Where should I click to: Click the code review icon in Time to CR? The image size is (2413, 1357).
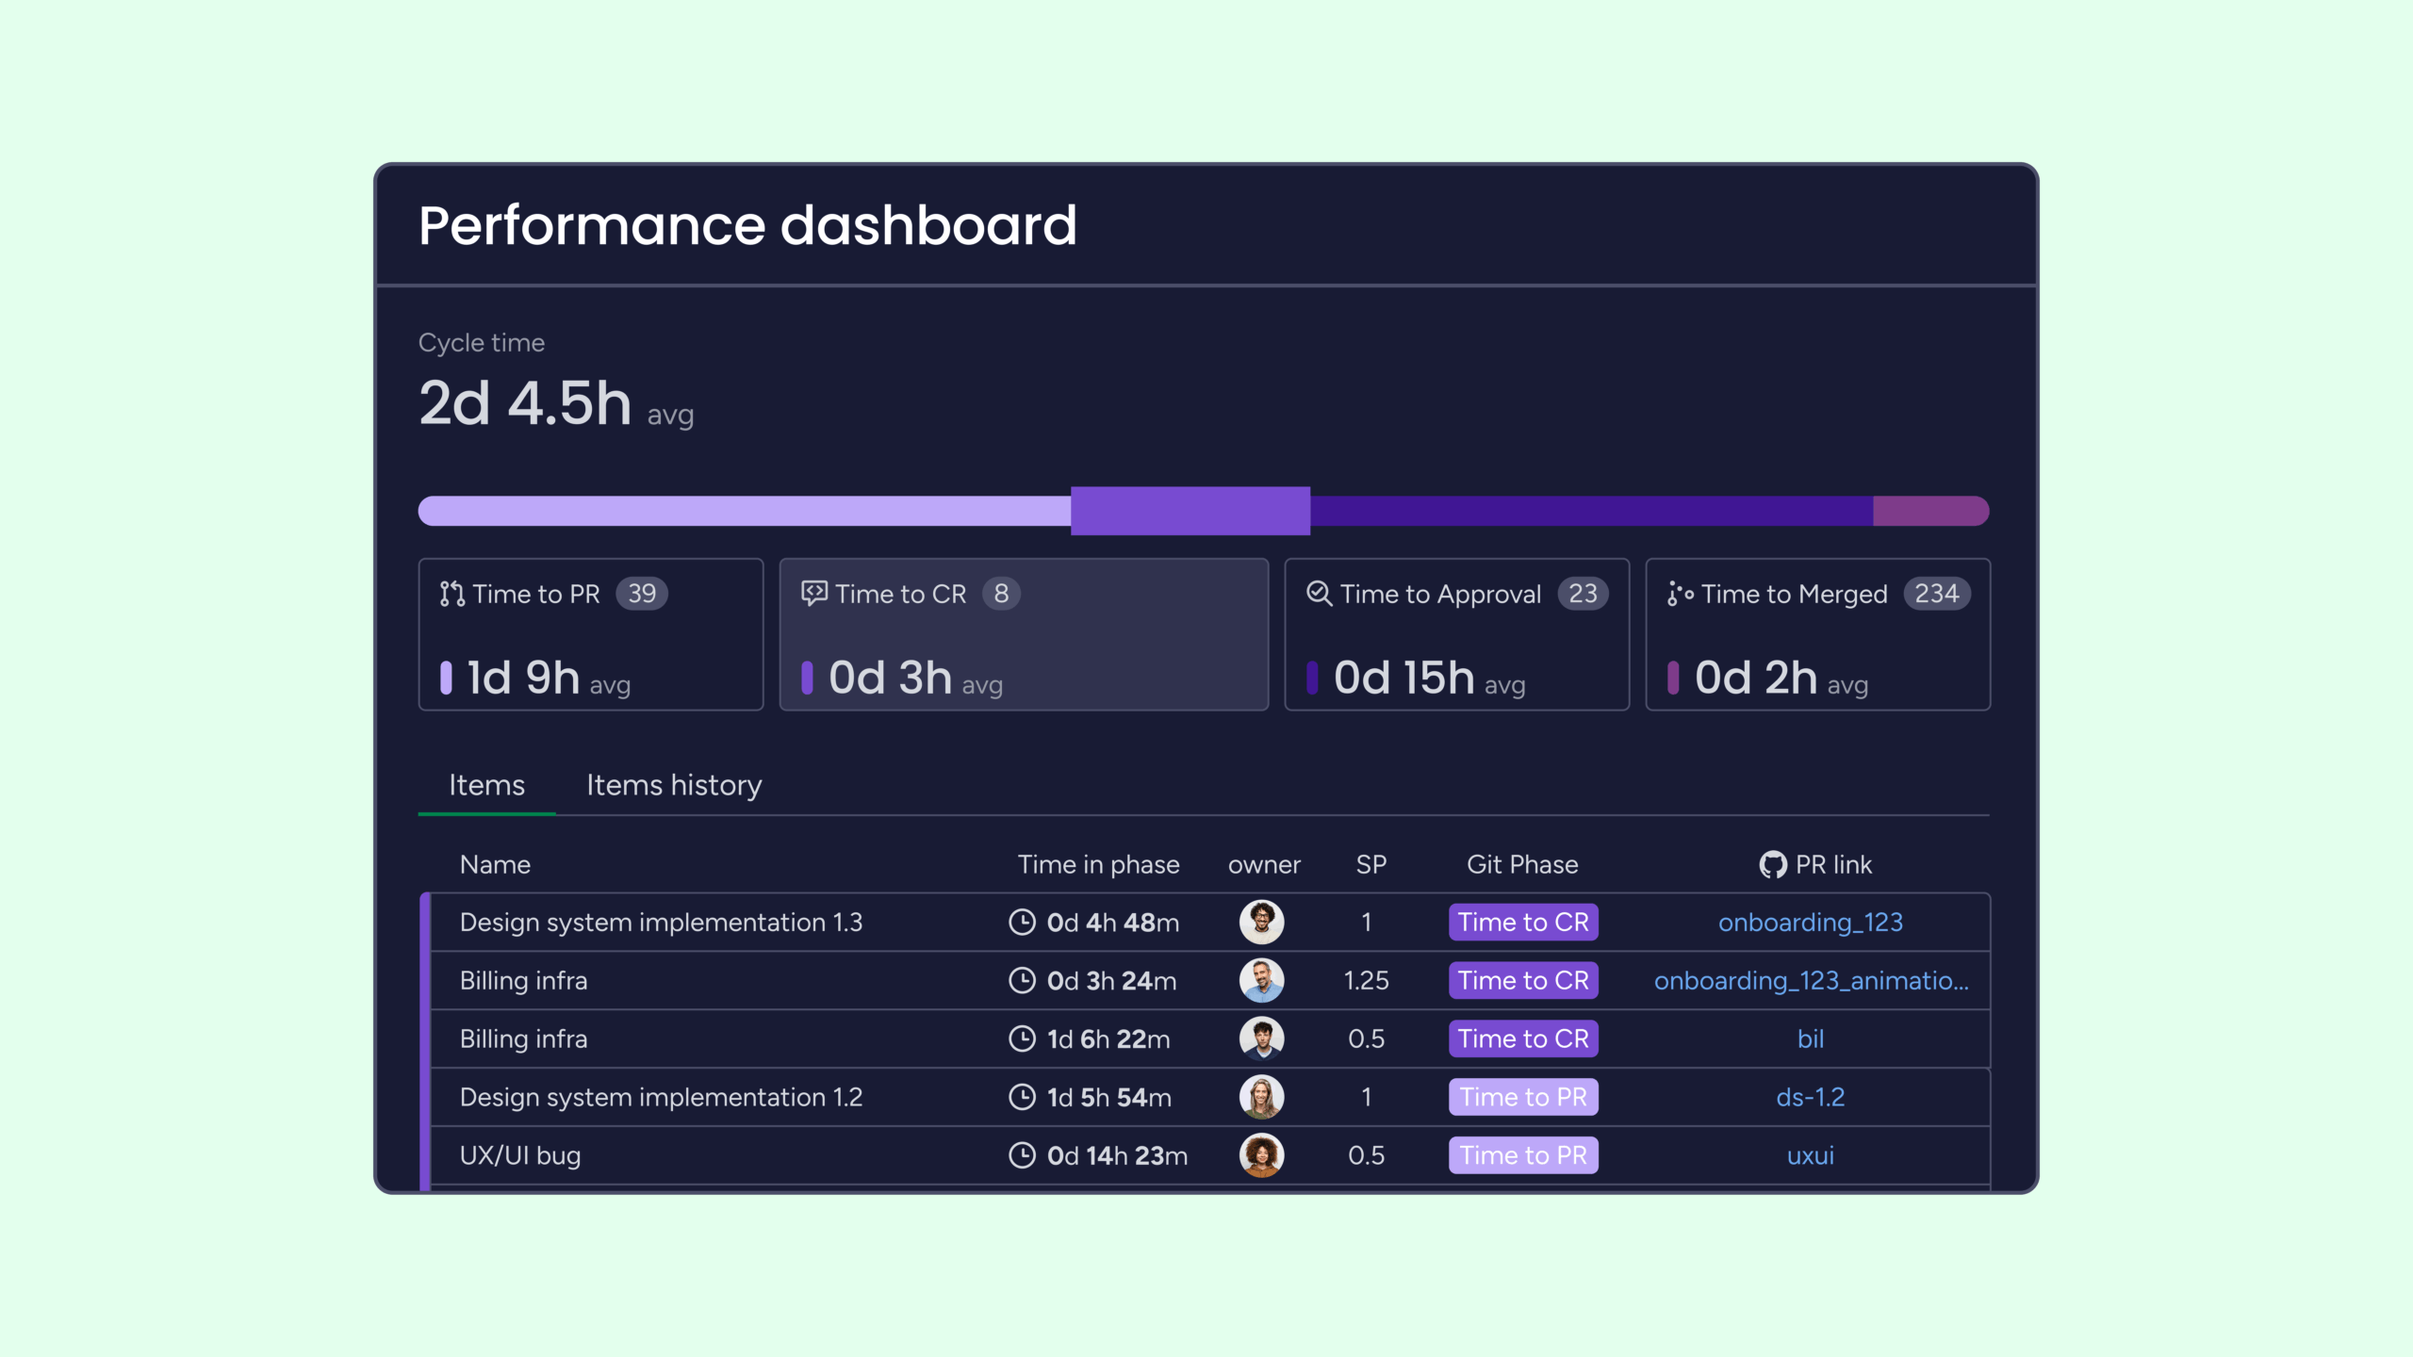814,593
